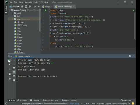
Task: Click the UTF-8 encoding selector
Action: (x=93, y=104)
